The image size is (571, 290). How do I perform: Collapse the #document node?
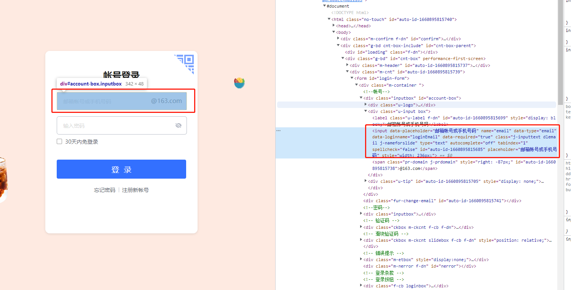pyautogui.click(x=325, y=6)
